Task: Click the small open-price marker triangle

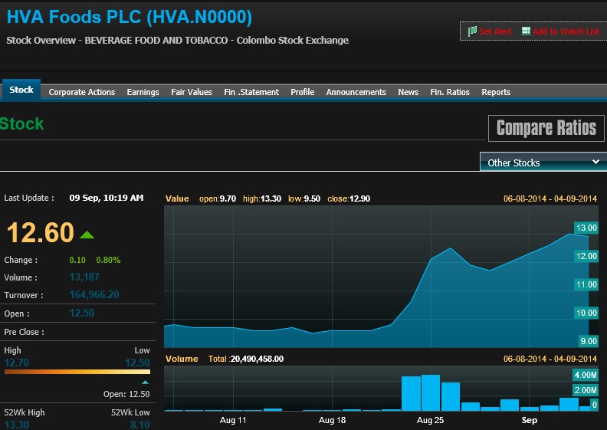Action: pyautogui.click(x=145, y=382)
